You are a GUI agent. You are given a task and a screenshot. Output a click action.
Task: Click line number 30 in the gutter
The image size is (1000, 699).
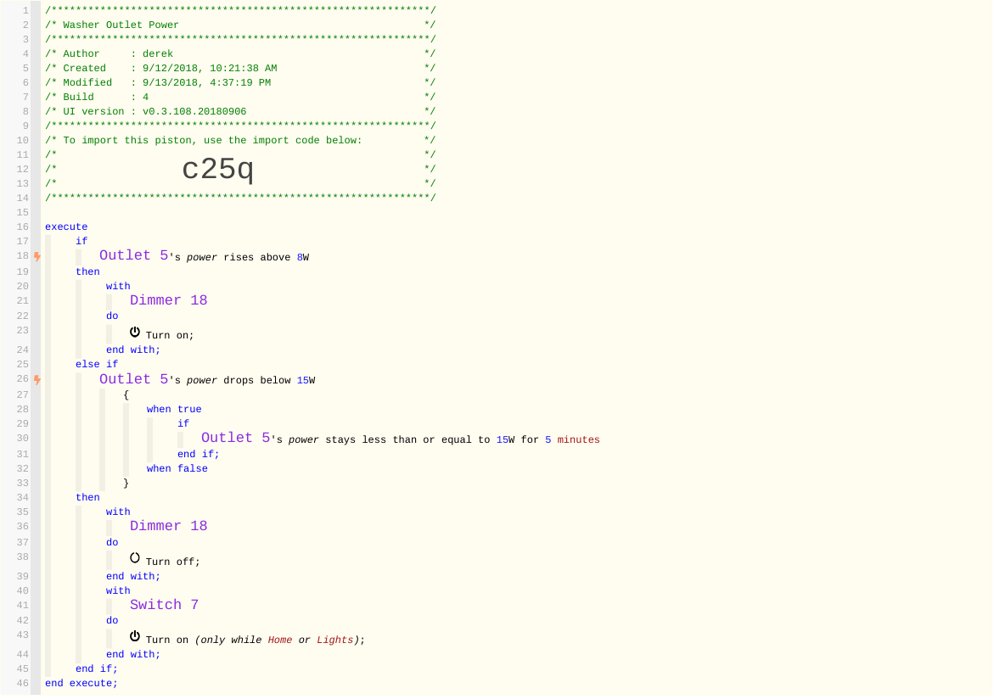tap(22, 439)
